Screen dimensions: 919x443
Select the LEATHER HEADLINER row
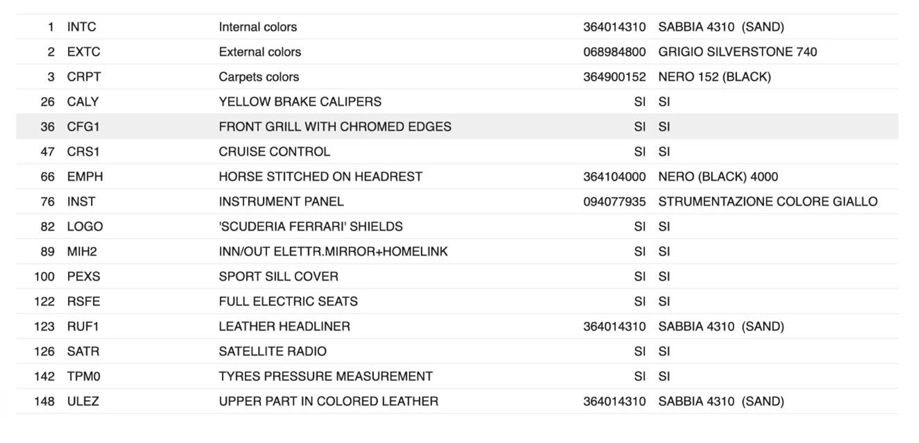(x=457, y=326)
